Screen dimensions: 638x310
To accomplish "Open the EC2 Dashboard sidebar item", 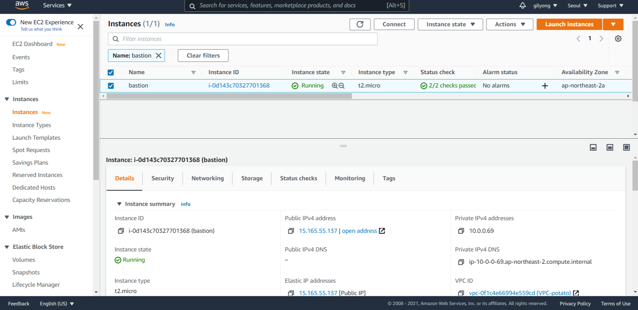I will (x=32, y=44).
